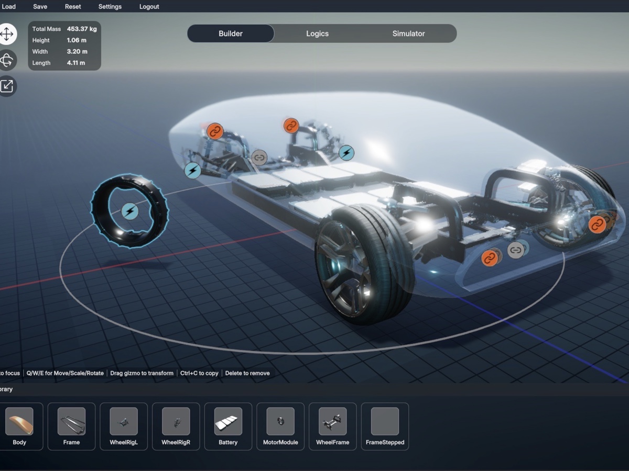Choose the WheelFrame library part

(332, 427)
